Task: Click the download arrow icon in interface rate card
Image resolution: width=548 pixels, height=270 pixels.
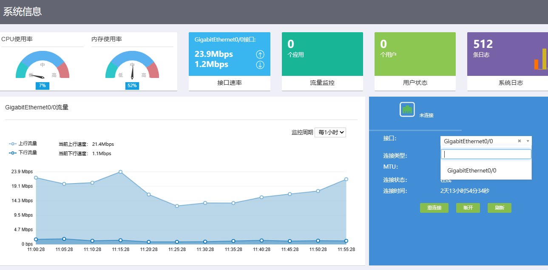Action: (x=260, y=65)
